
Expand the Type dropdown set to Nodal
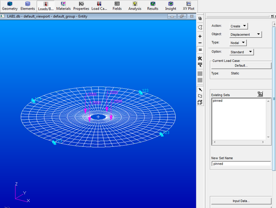tap(238, 42)
